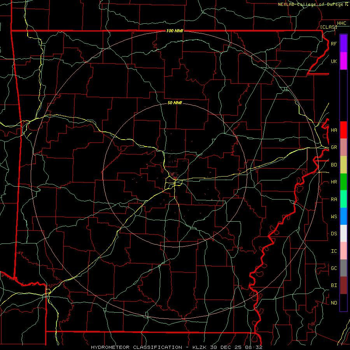Click the light pink IC legend swatch
The width and height of the screenshot is (350, 350).
(x=343, y=251)
